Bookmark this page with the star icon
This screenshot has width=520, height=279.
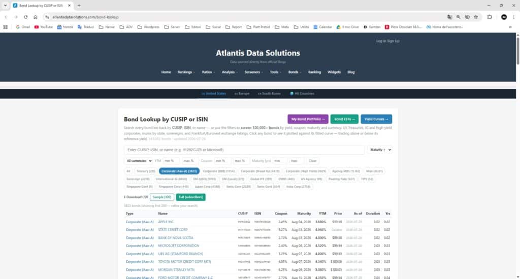click(476, 17)
